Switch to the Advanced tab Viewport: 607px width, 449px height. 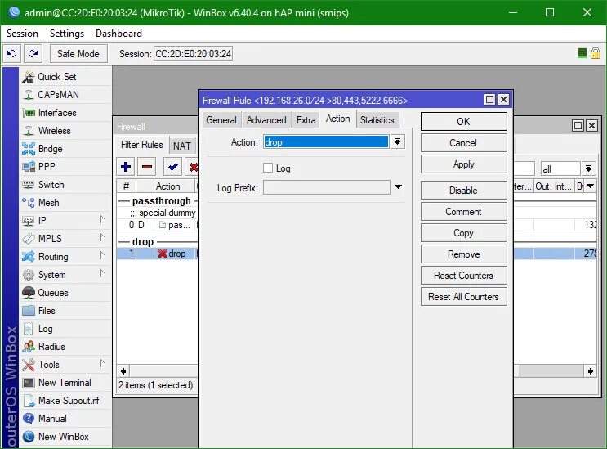point(266,120)
